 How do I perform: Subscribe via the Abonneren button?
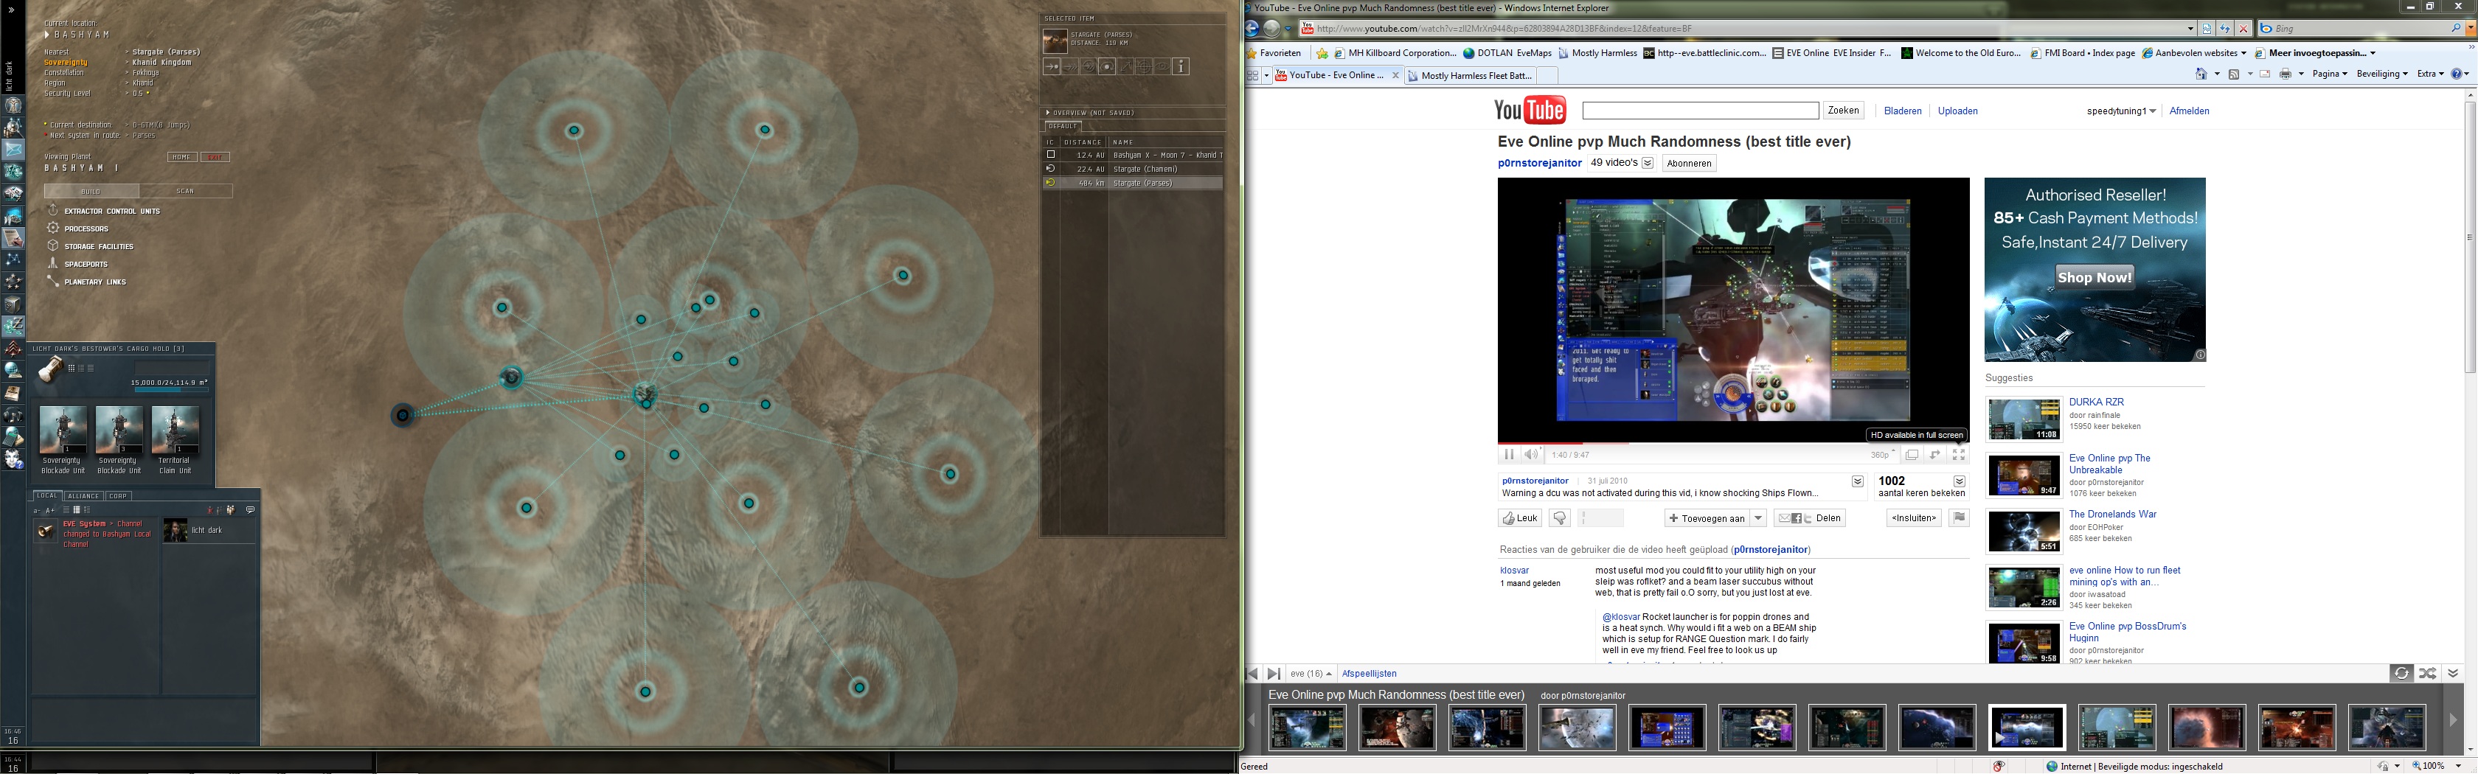[x=1689, y=164]
